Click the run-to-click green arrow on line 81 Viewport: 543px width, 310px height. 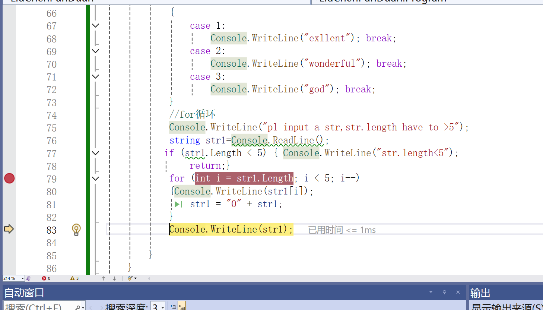tap(179, 204)
